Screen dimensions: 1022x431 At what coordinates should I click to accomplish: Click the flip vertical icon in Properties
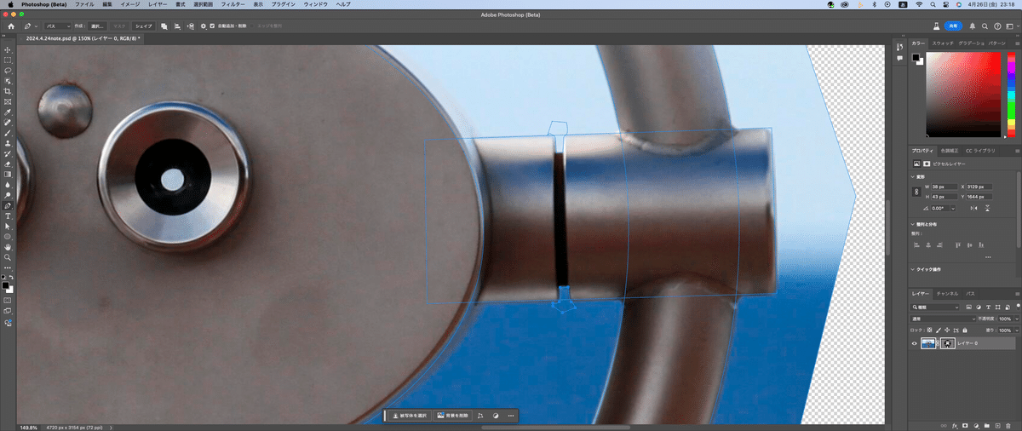(x=988, y=209)
